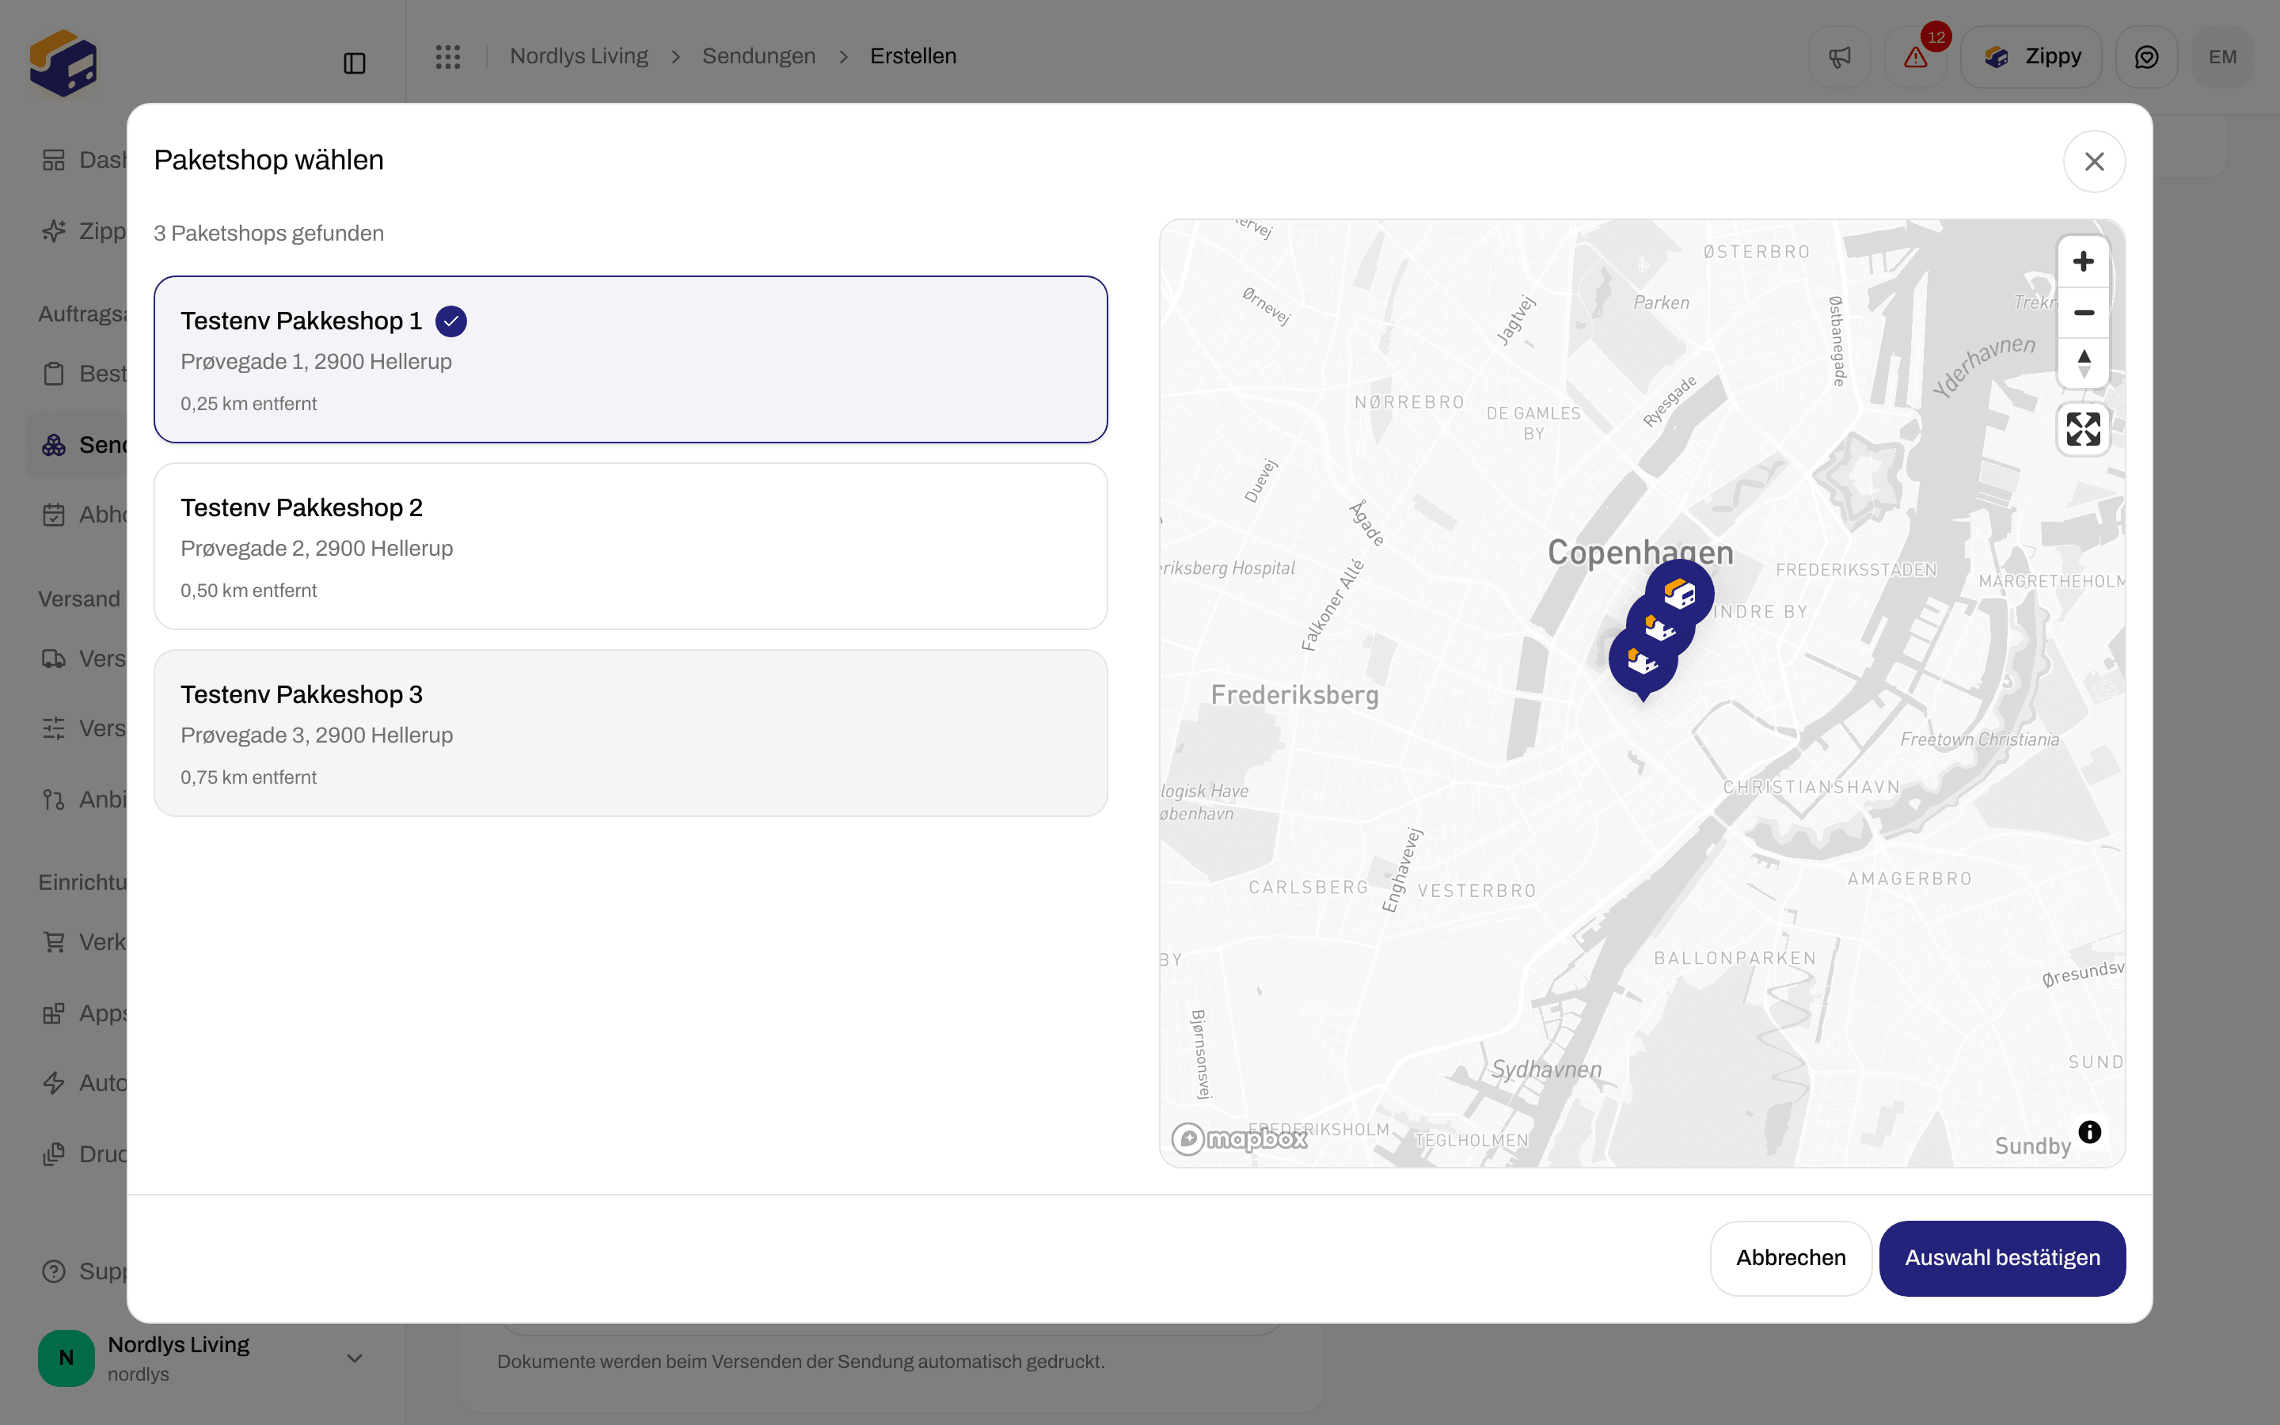Enter fullscreen map view

click(2083, 430)
